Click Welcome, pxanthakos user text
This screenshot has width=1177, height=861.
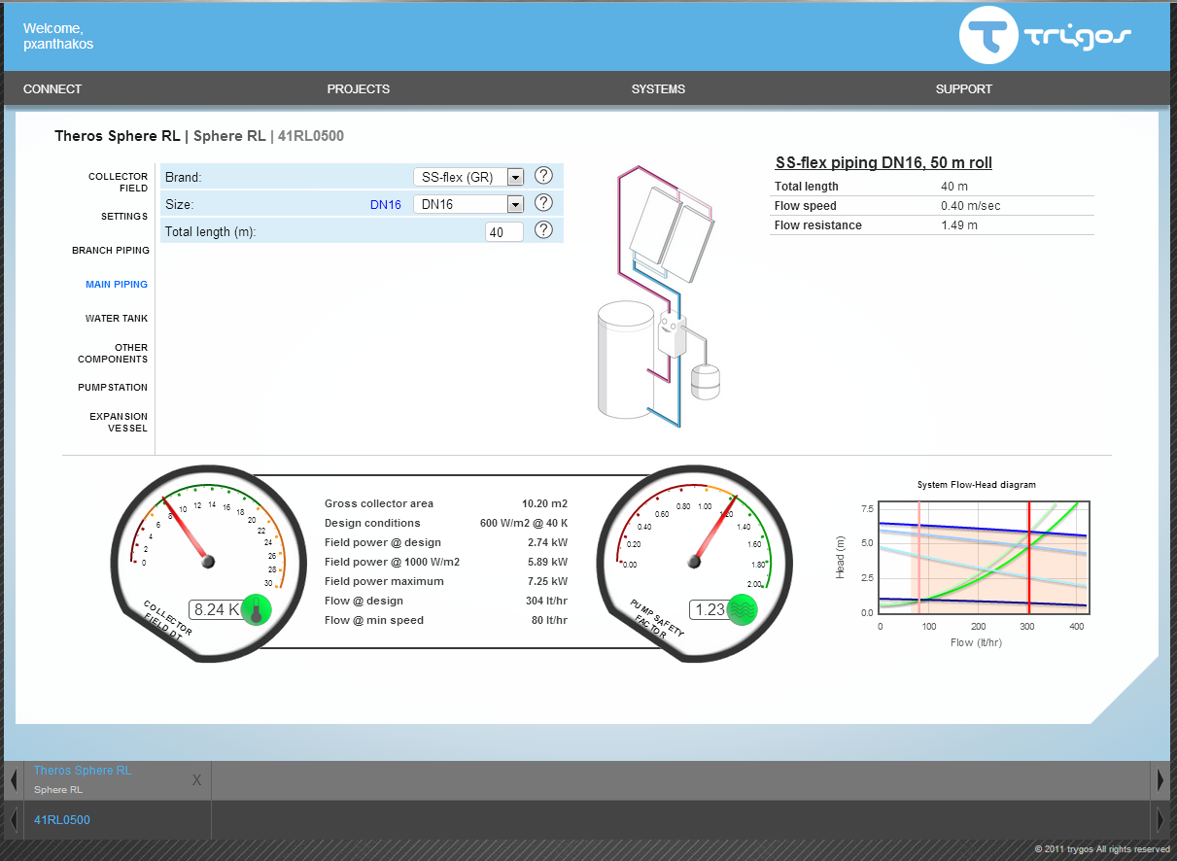[58, 36]
